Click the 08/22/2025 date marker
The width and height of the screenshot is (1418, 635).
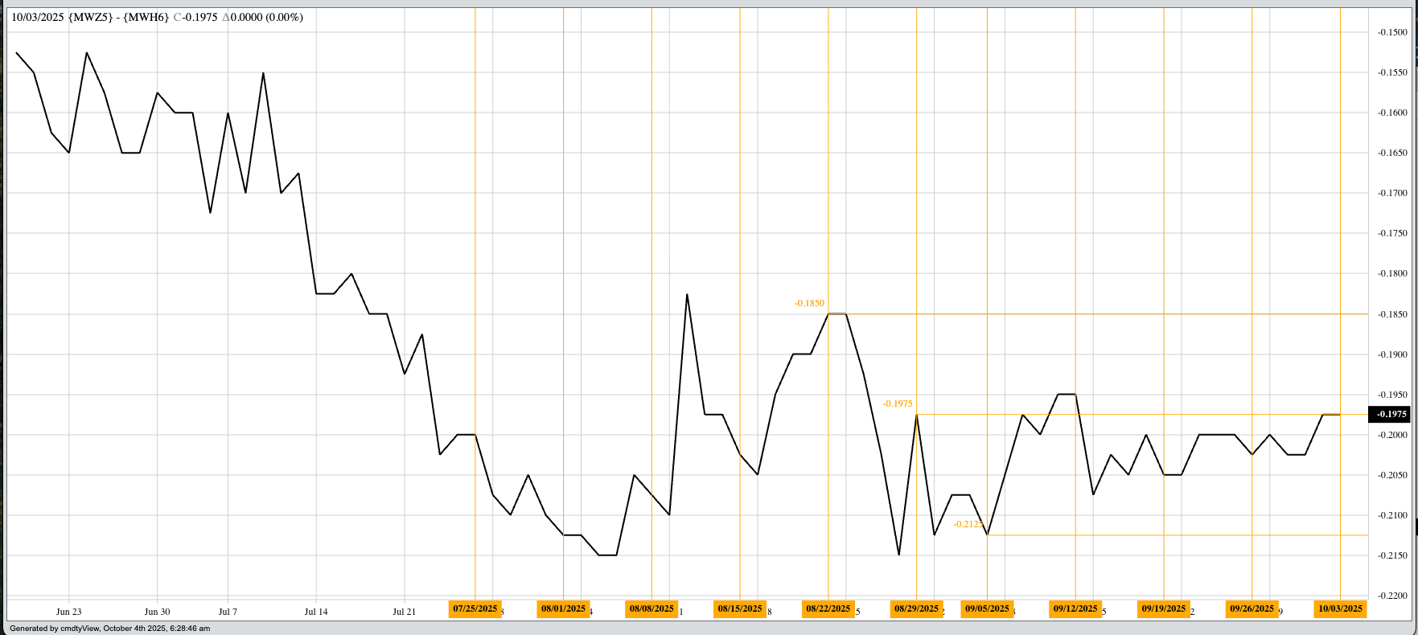[828, 608]
